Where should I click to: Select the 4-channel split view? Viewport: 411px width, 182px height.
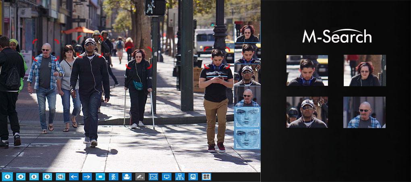tap(21, 176)
